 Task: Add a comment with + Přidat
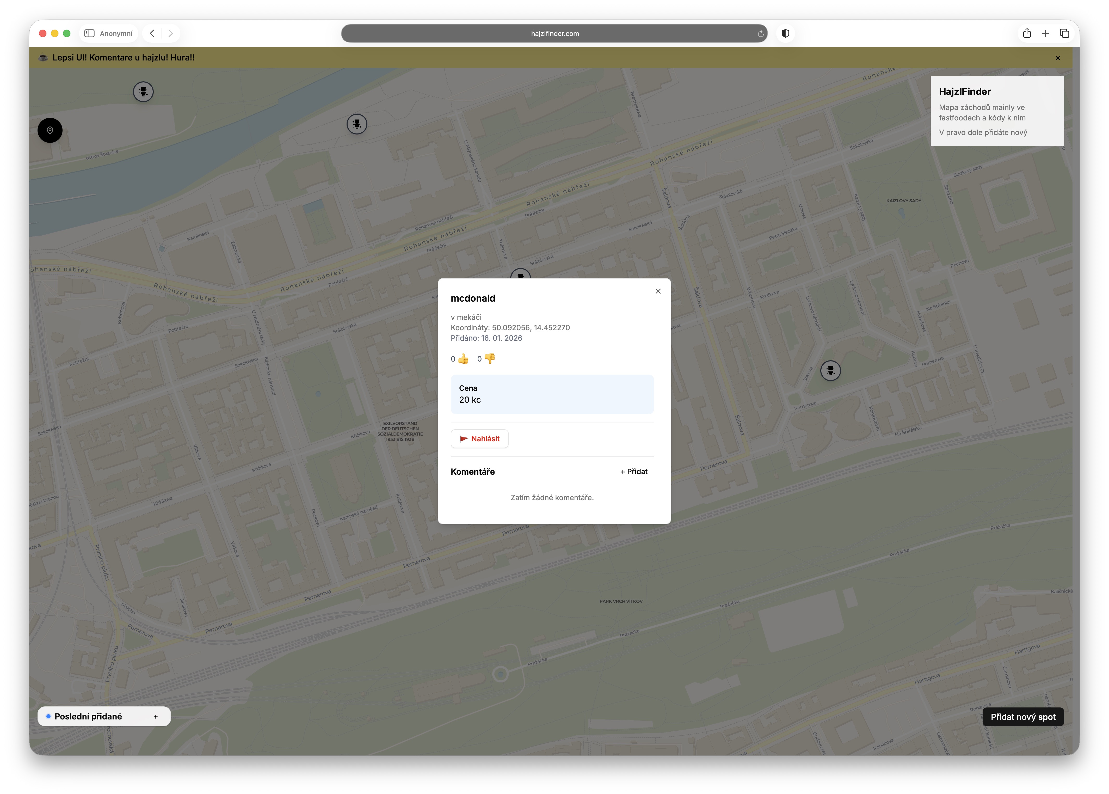(634, 472)
